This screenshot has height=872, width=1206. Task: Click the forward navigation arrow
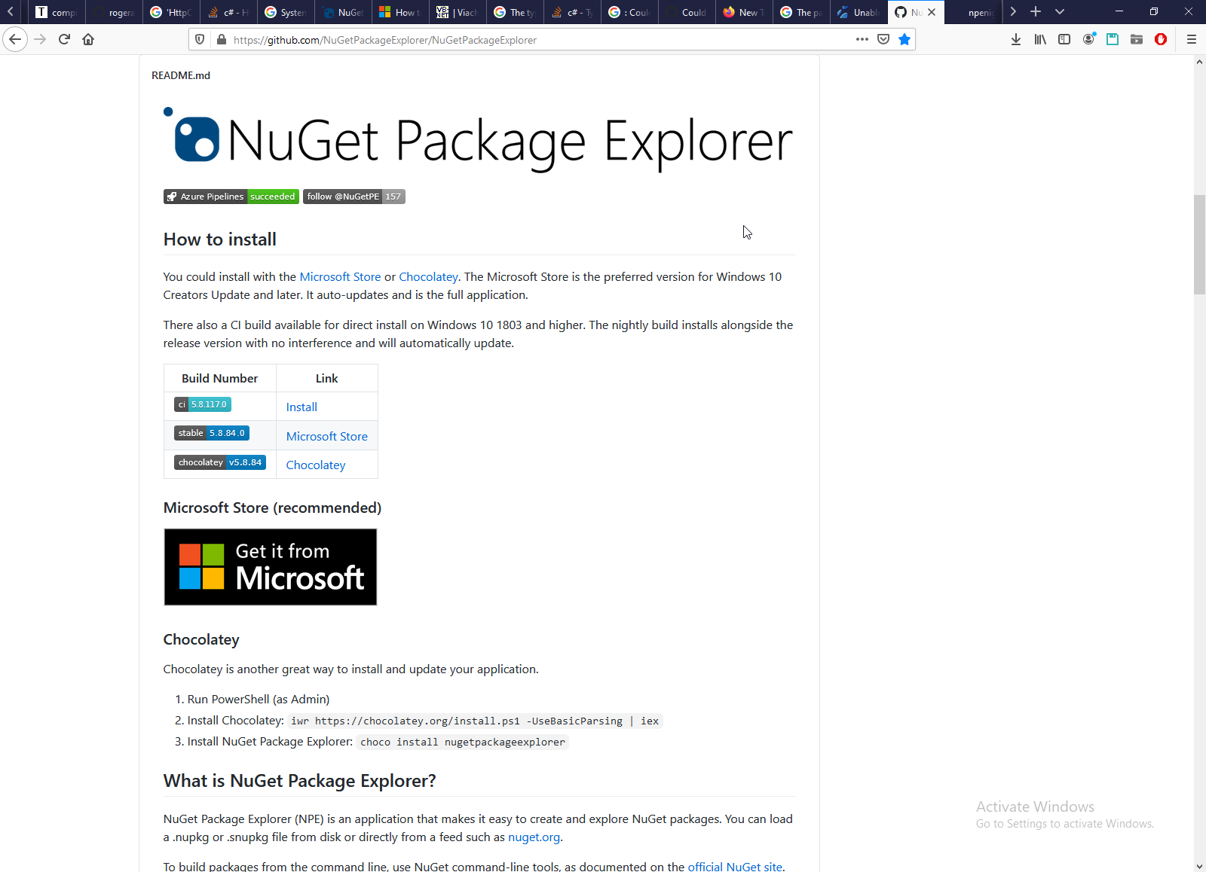tap(40, 39)
